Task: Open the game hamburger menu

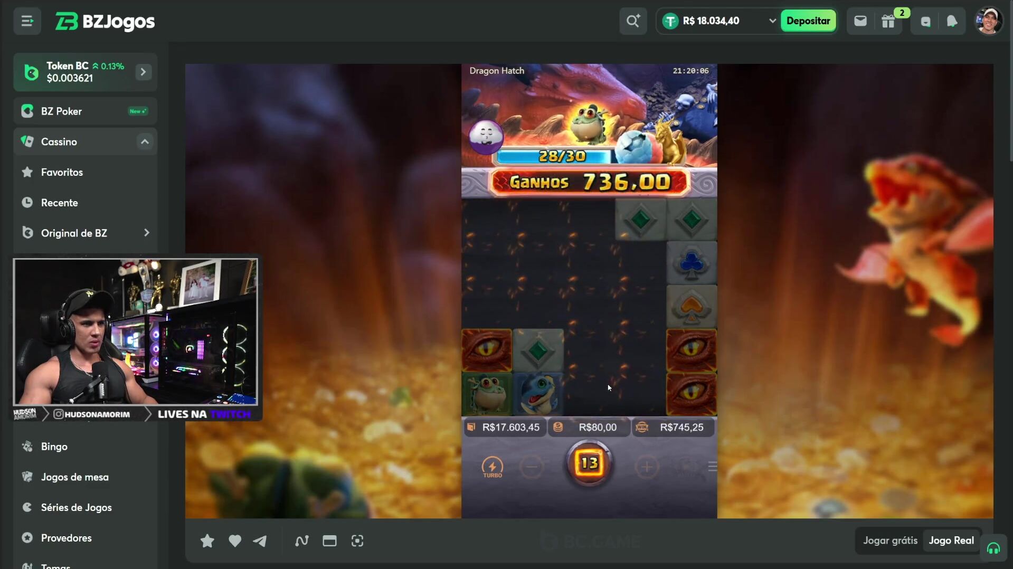Action: tap(712, 467)
